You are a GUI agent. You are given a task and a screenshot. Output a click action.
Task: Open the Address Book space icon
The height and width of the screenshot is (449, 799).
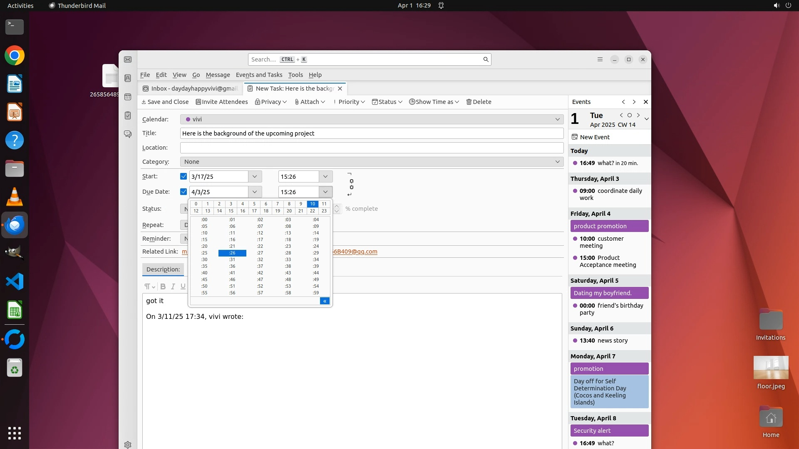pos(128,78)
